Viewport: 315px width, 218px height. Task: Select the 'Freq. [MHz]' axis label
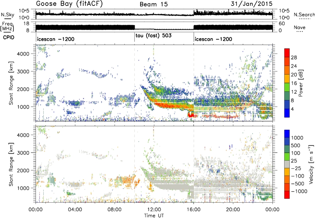click(7, 26)
